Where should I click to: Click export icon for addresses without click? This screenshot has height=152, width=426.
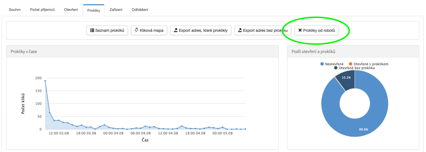(x=240, y=30)
